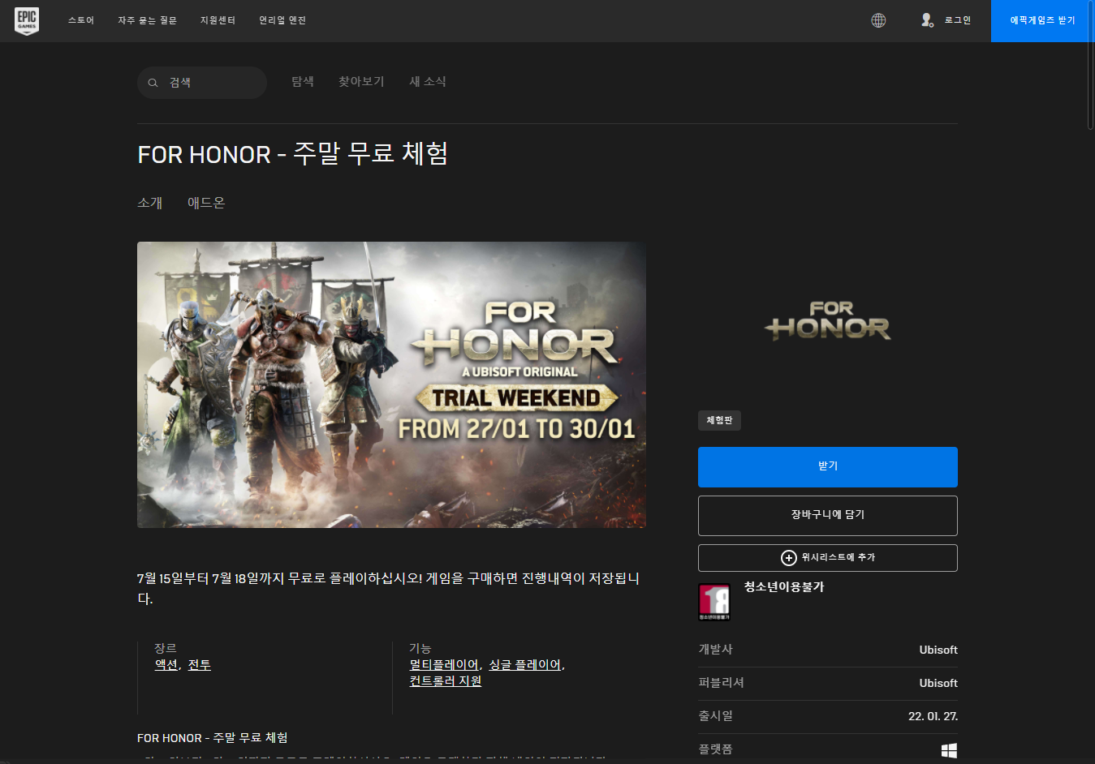Screen dimensions: 1095x764
Task: Open the 스토어 menu
Action: (81, 20)
